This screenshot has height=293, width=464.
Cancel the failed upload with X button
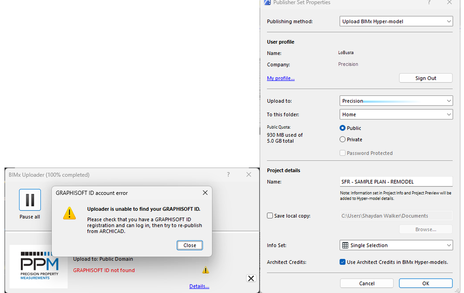tap(251, 278)
